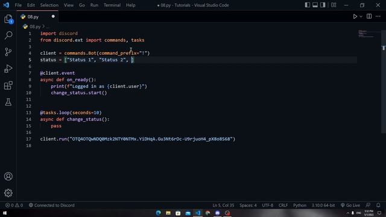The height and width of the screenshot is (217, 386).
Task: Open the Extensions view
Action: pos(8,86)
